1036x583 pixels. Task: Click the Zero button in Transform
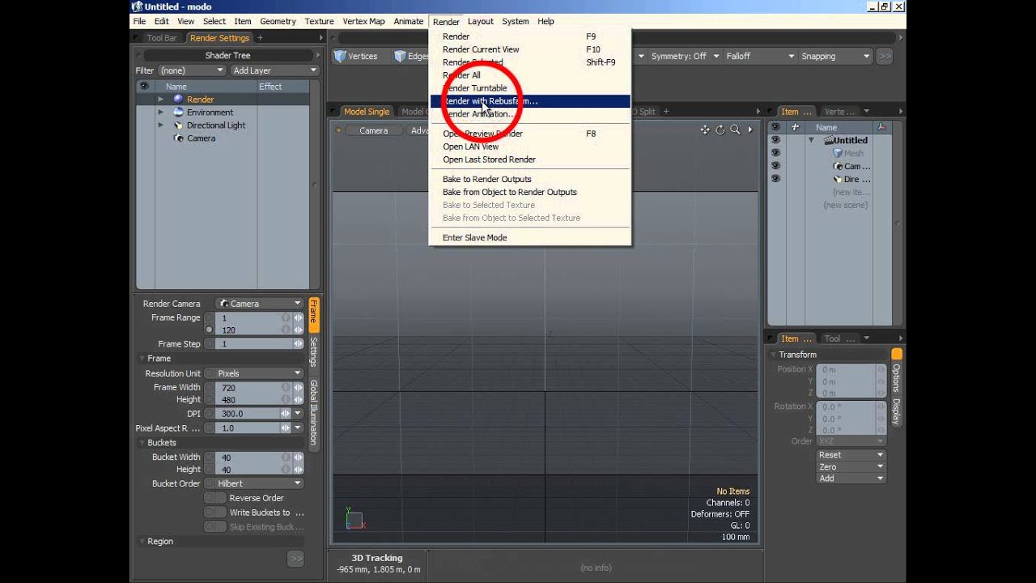851,466
